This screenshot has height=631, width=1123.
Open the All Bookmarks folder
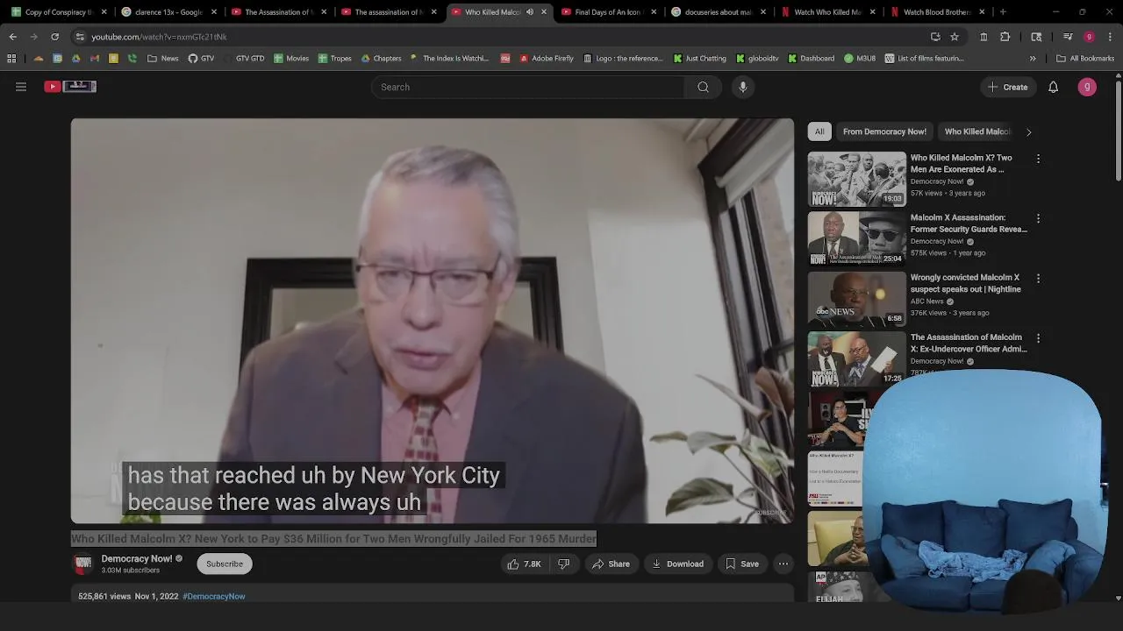pyautogui.click(x=1085, y=59)
